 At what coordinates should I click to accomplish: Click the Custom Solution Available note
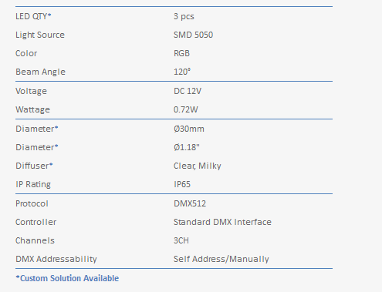pos(67,278)
